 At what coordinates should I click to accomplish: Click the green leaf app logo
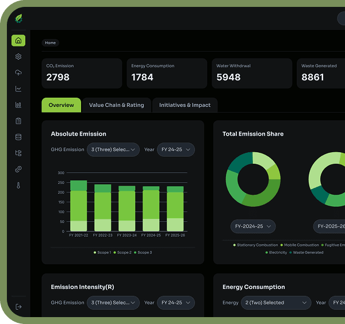tap(18, 18)
